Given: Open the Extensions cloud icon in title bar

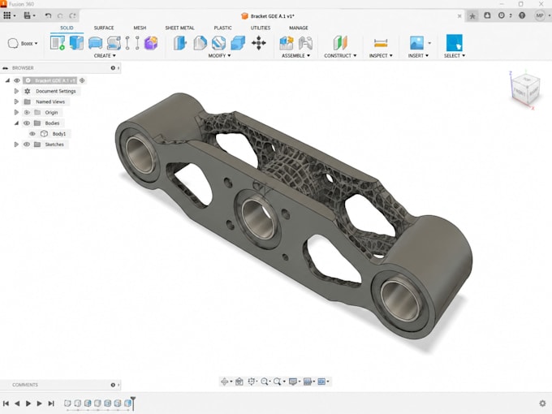Looking at the screenshot, I should (487, 15).
